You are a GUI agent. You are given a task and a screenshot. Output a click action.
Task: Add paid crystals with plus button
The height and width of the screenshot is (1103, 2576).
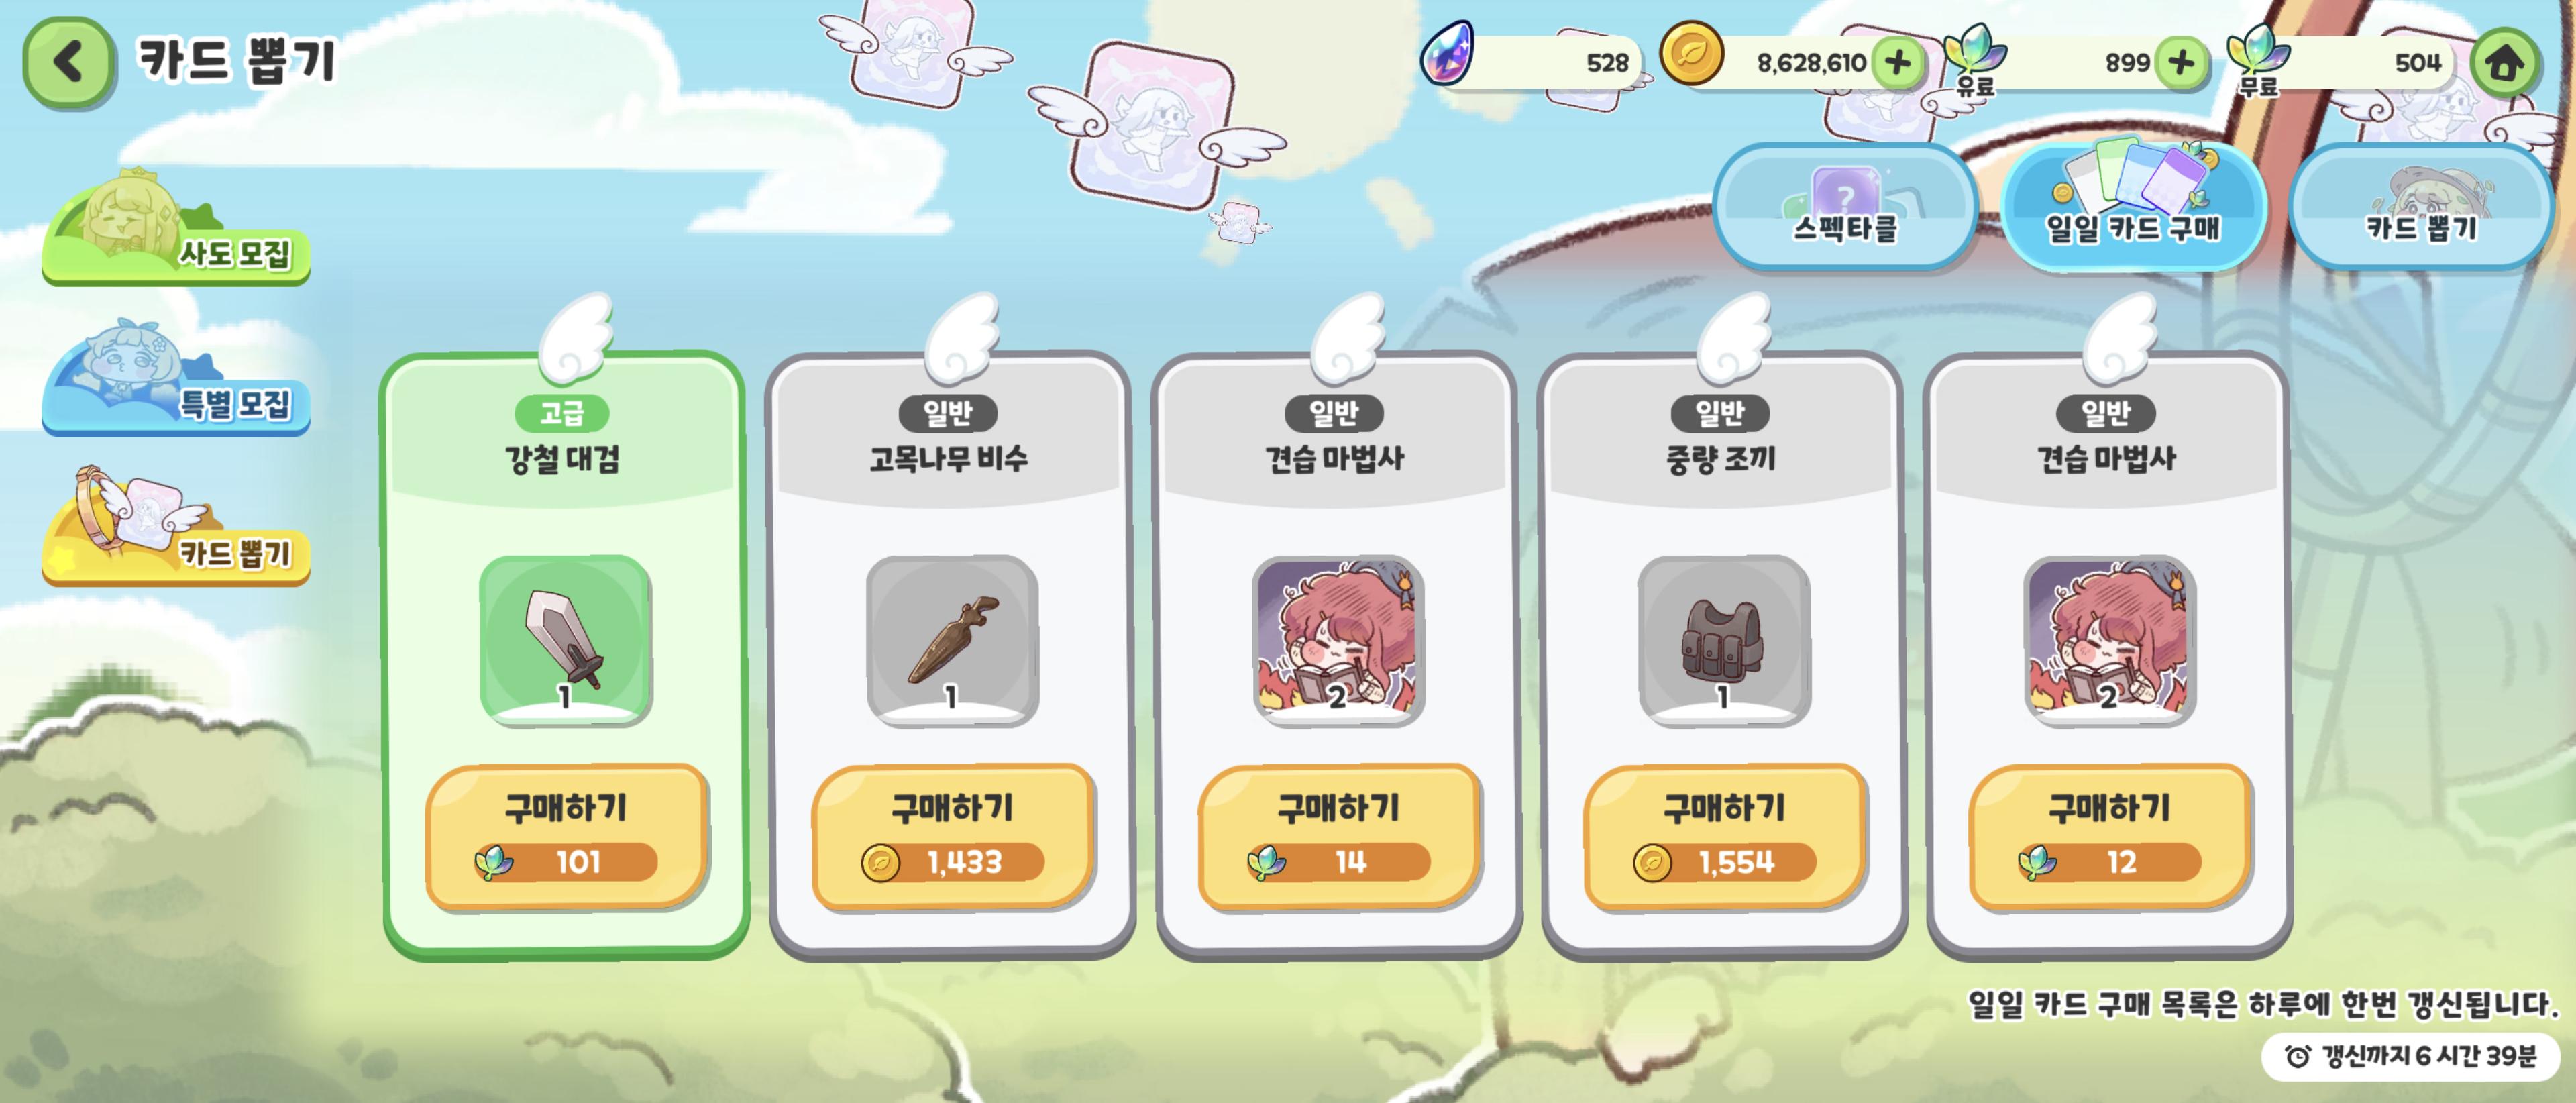tap(2181, 63)
